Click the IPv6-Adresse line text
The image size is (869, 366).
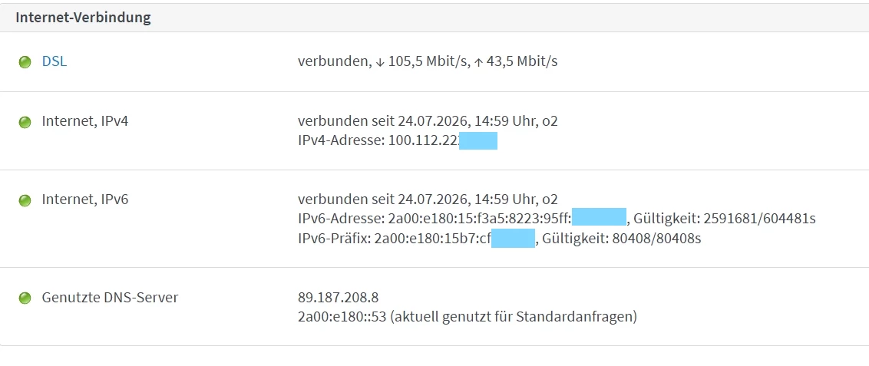557,219
